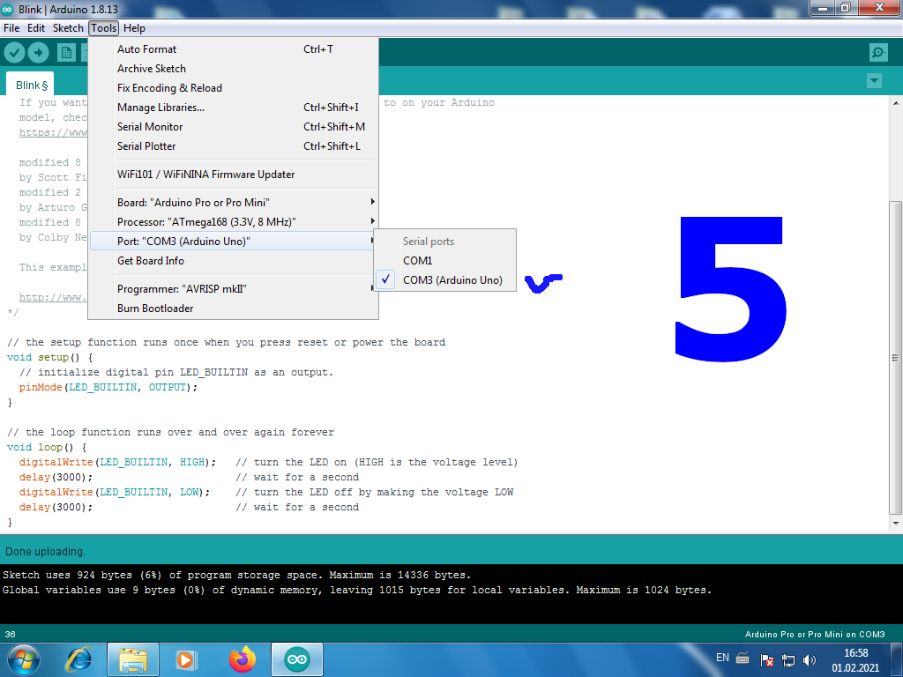Click 'pinMode(LED_BUILTIN, OUTPUT);' line

[x=108, y=388]
